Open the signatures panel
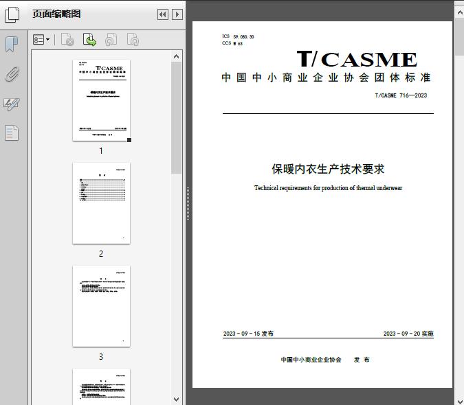This screenshot has height=405, width=464. (12, 104)
